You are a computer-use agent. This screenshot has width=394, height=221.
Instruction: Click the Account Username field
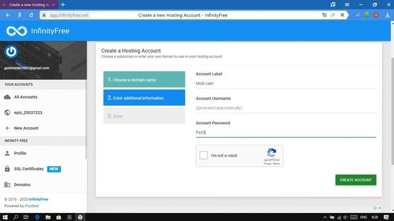286,108
